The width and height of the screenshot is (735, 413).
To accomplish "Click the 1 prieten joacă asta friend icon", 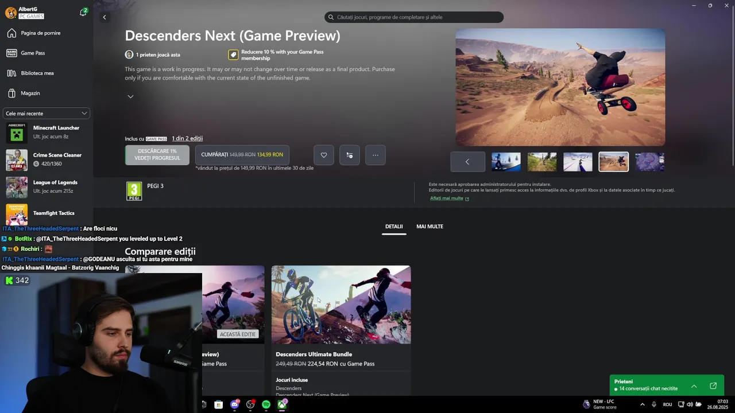I will (x=129, y=54).
